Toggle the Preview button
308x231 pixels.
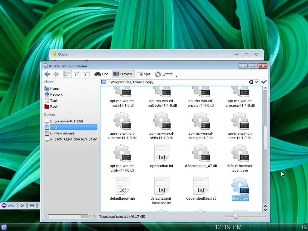pos(123,74)
